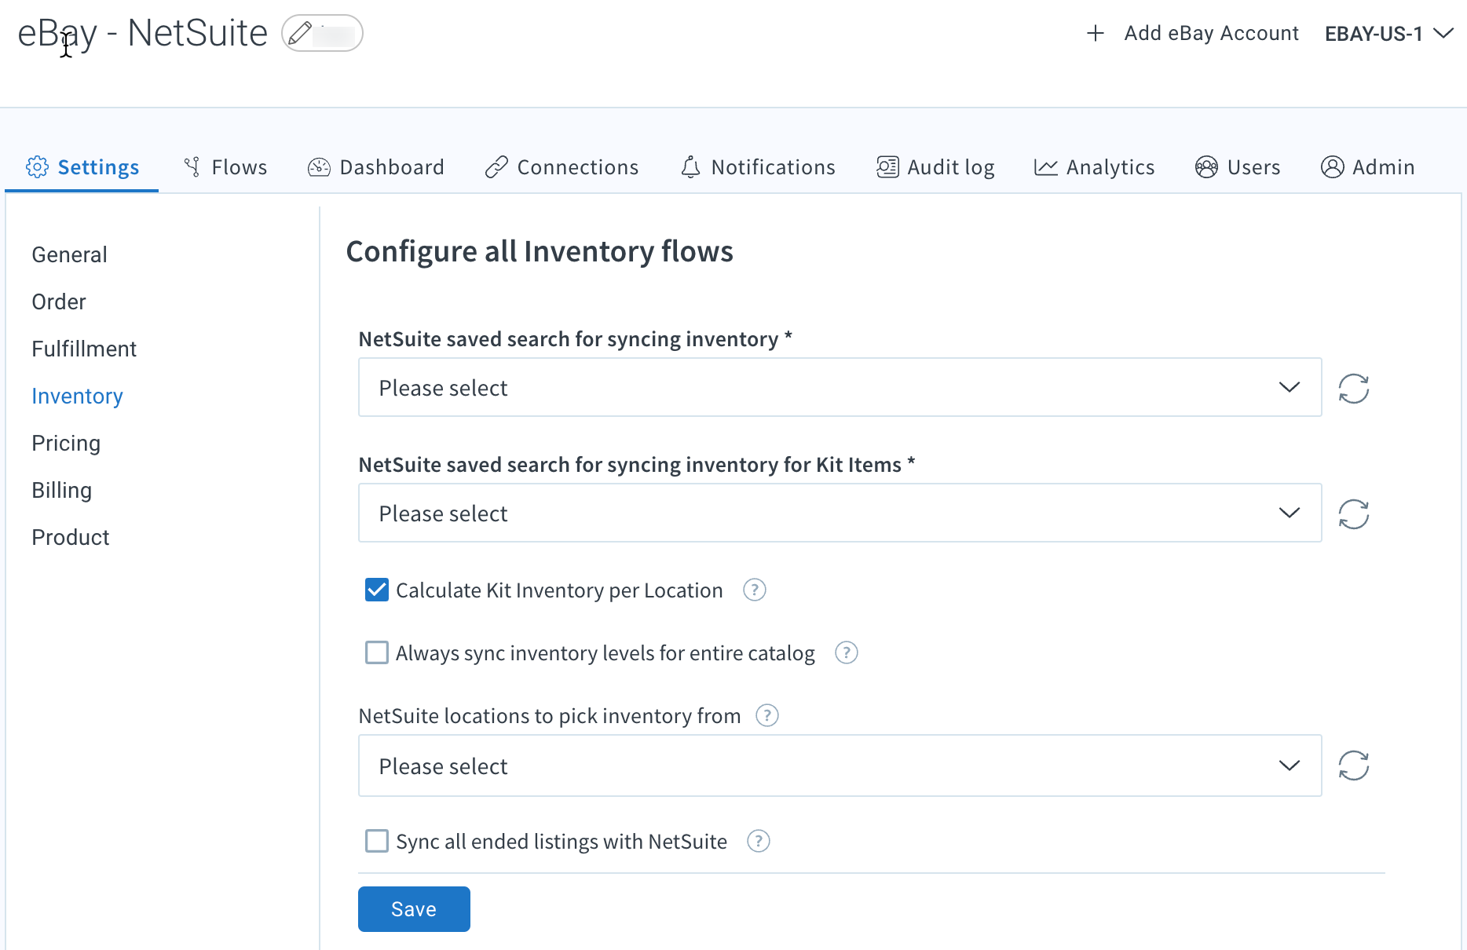
Task: Open help for NetSuite locations to pick inventory
Action: click(x=767, y=715)
